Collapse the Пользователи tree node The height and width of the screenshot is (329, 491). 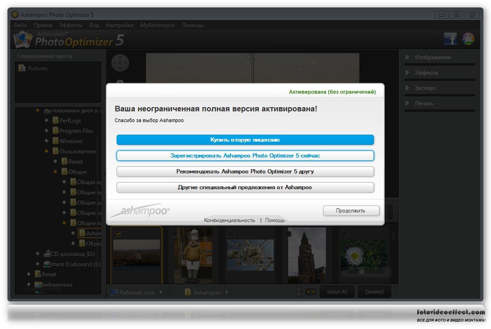pyautogui.click(x=46, y=151)
